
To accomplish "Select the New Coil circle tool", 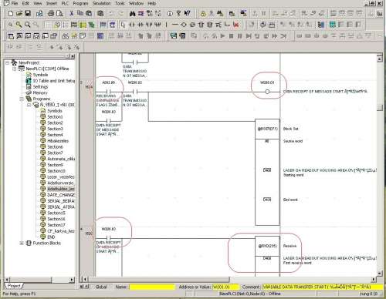I will tap(183, 25).
